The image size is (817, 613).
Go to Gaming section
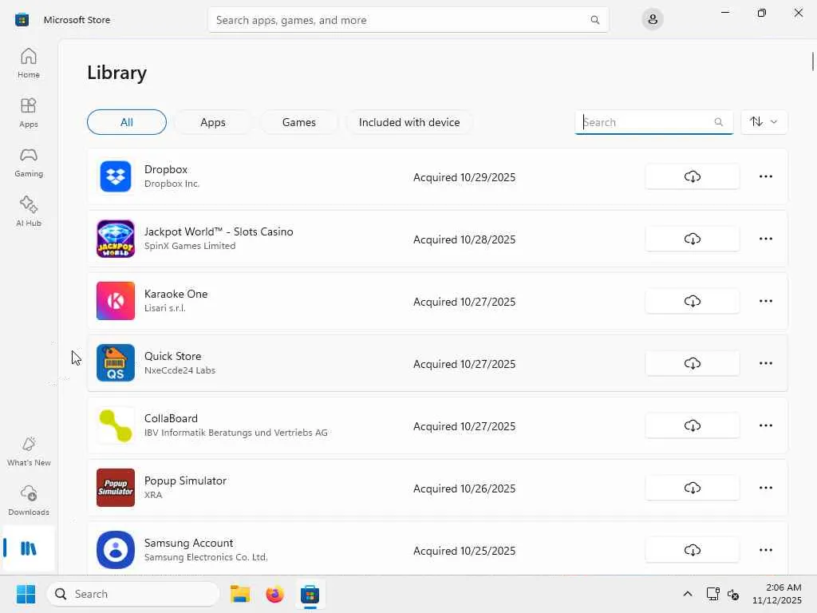(x=29, y=162)
